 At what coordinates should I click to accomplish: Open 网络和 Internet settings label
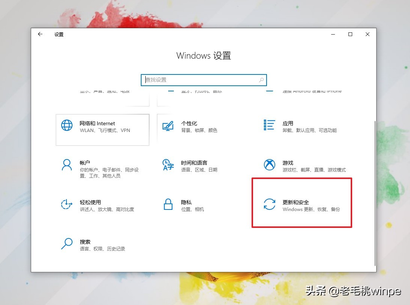pos(97,123)
